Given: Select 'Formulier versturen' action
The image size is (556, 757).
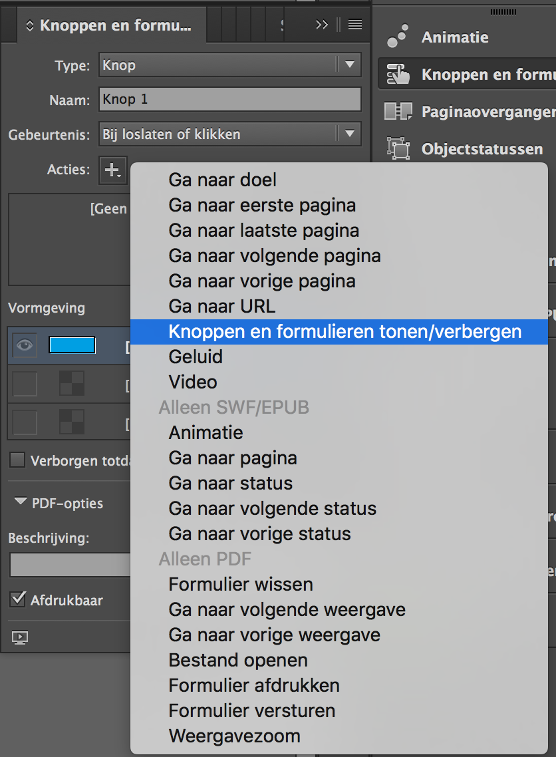Looking at the screenshot, I should point(251,710).
